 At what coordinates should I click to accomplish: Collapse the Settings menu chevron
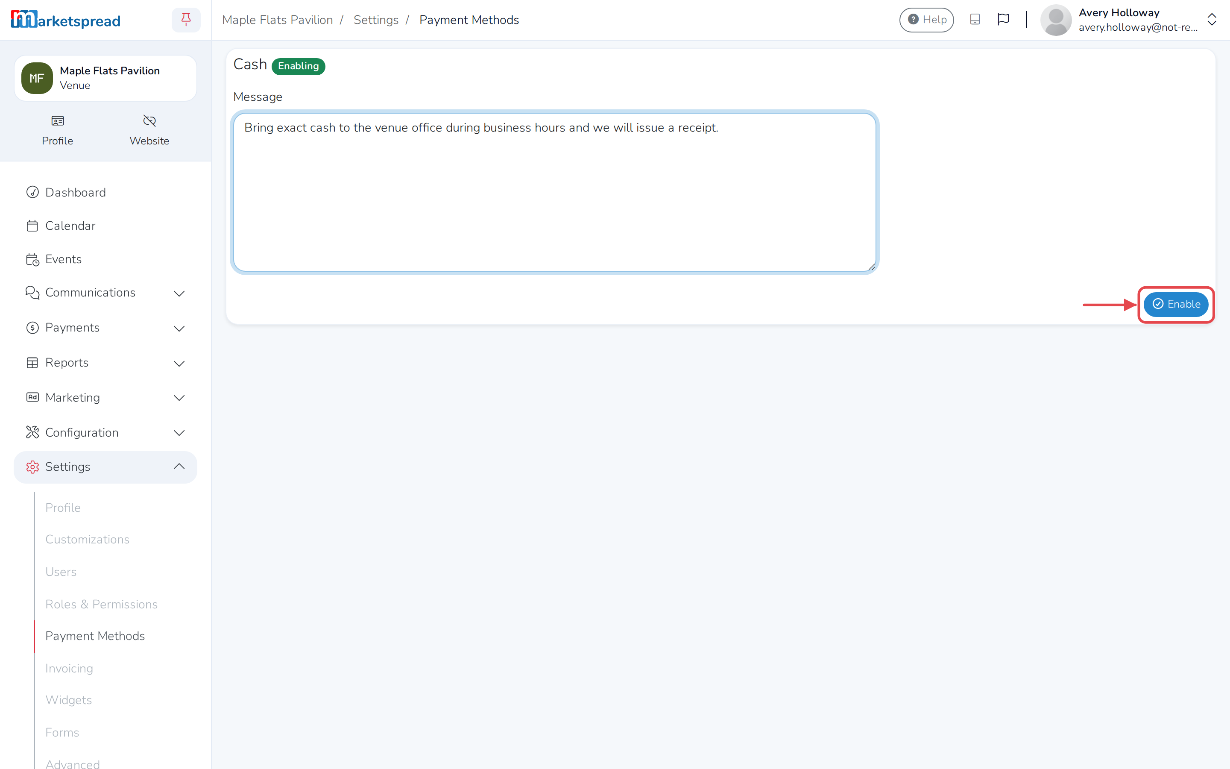click(179, 467)
